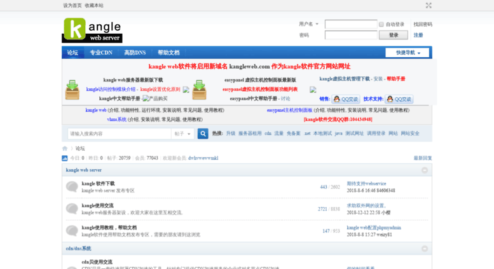The width and height of the screenshot is (494, 269).
Task: Click the sales QQ chat penguin icon
Action: click(336, 99)
